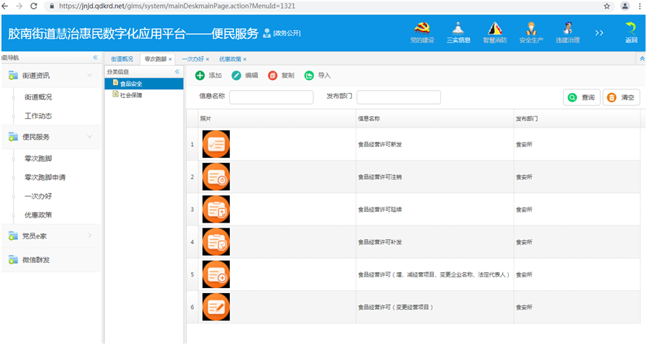The width and height of the screenshot is (647, 345).
Task: Show more top navigation items via >>
Action: (x=599, y=33)
